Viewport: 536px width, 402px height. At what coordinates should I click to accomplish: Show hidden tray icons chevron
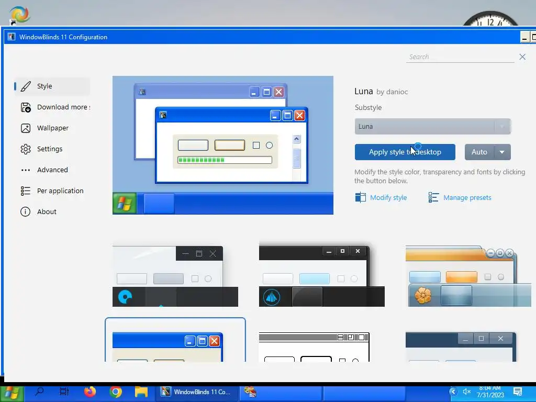(x=454, y=392)
